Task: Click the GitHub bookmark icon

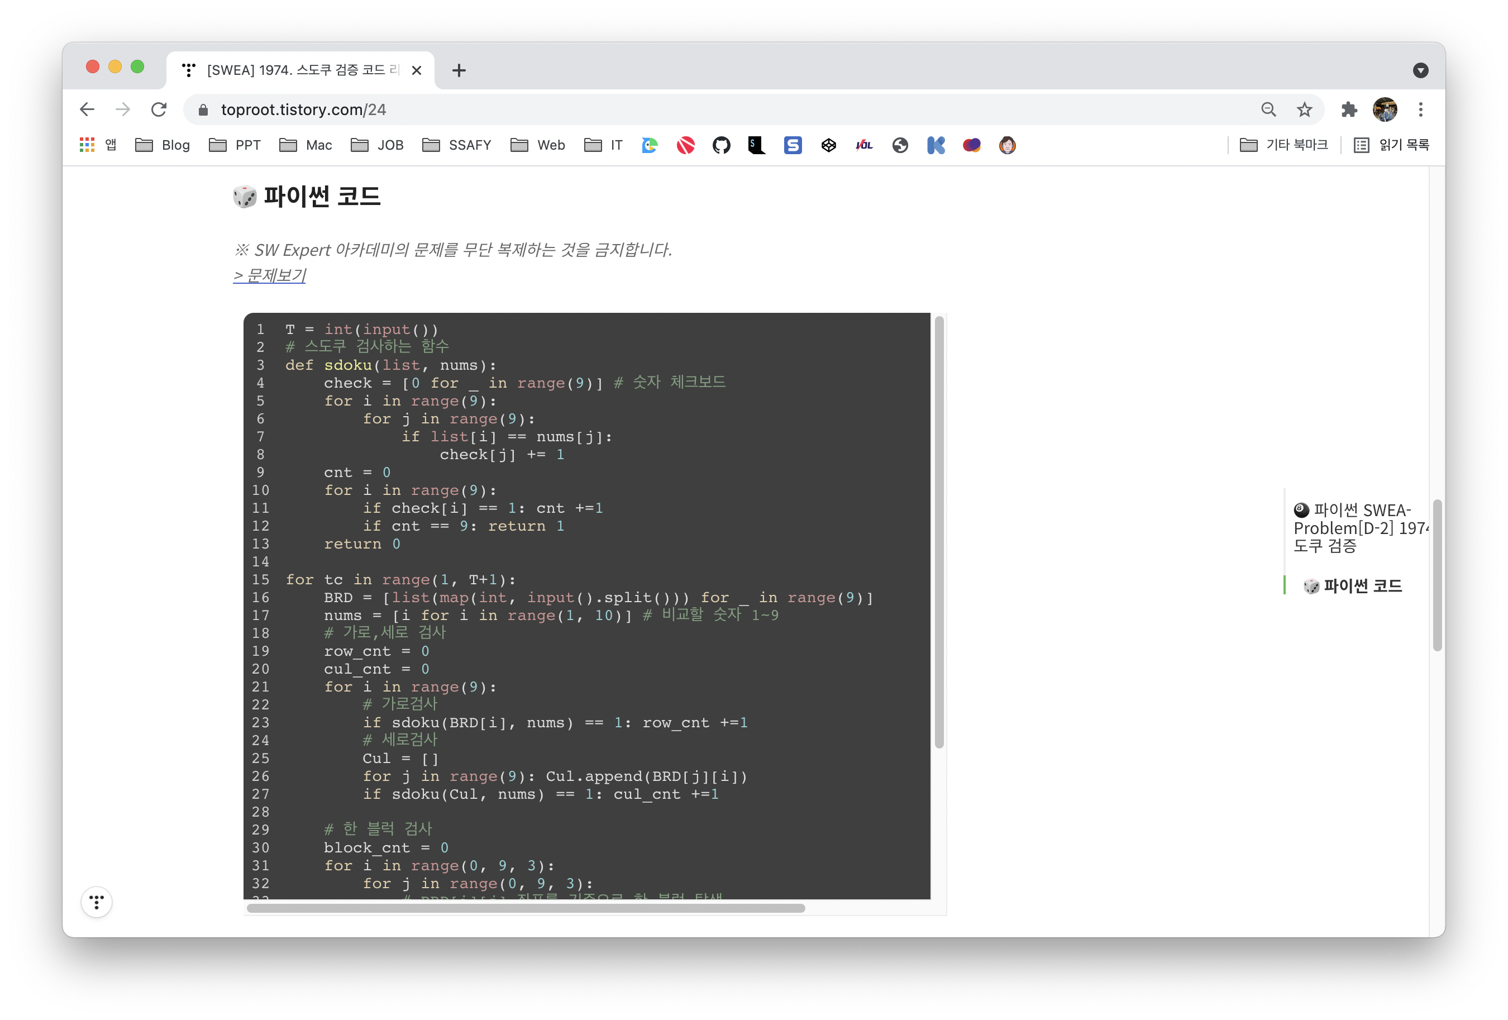Action: click(x=721, y=145)
